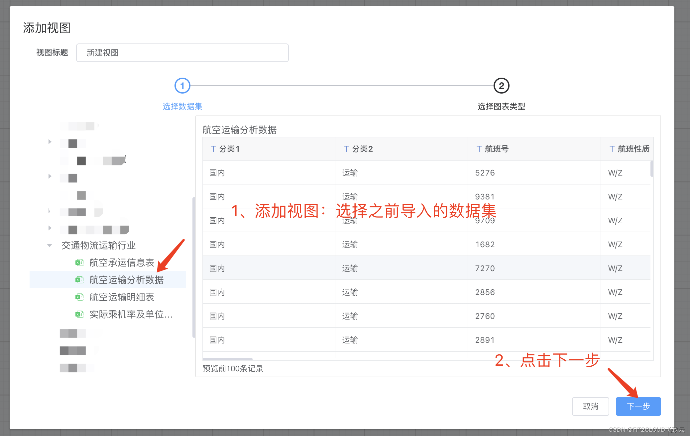
Task: Click the Excel icon beside 实际乘机率及单位
Action: pos(79,314)
